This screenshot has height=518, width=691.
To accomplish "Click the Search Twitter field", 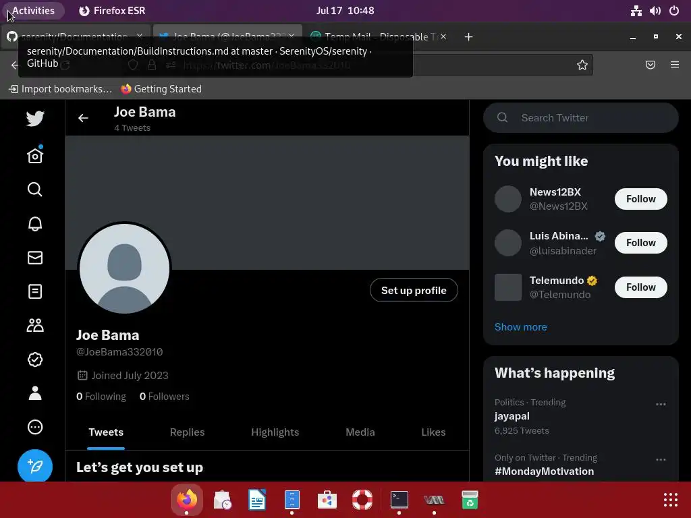I will click(581, 117).
